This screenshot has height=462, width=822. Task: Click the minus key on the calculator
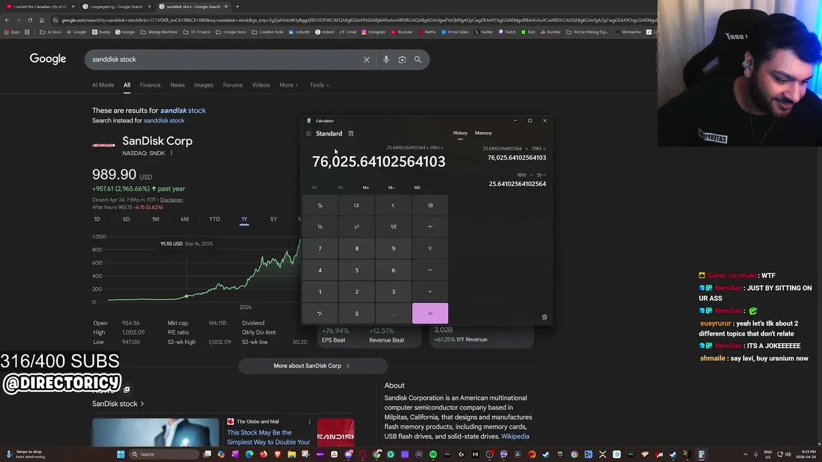click(x=430, y=270)
